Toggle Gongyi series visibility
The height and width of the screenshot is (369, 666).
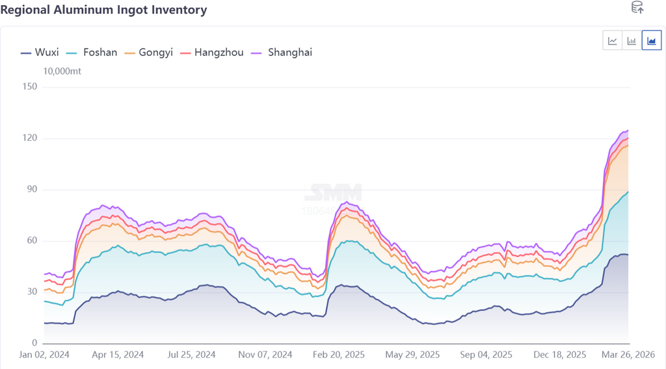point(148,53)
